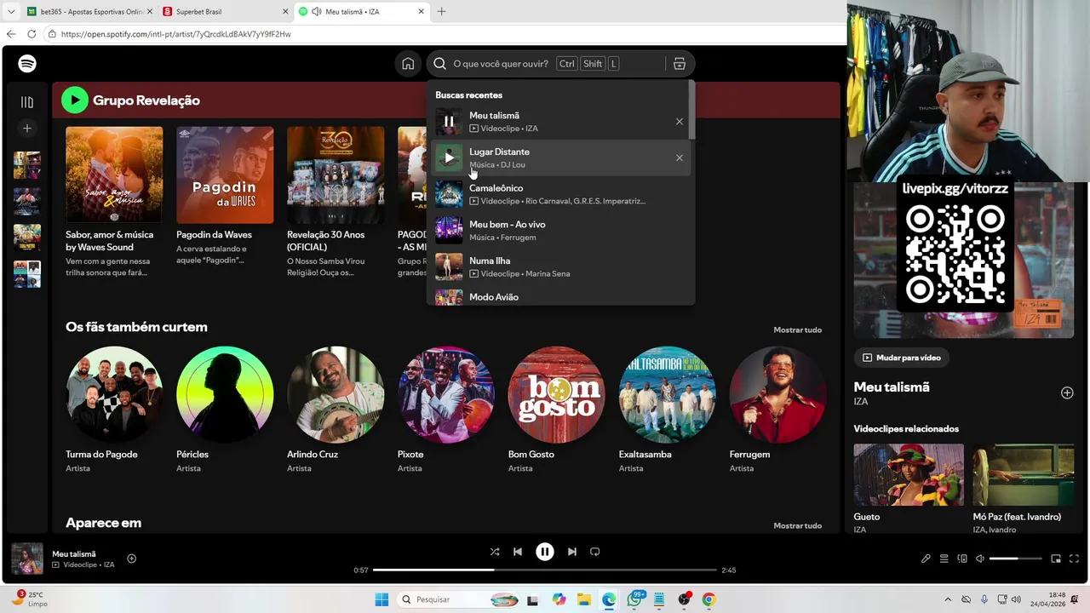
Task: Toggle repeat mode
Action: pyautogui.click(x=595, y=552)
